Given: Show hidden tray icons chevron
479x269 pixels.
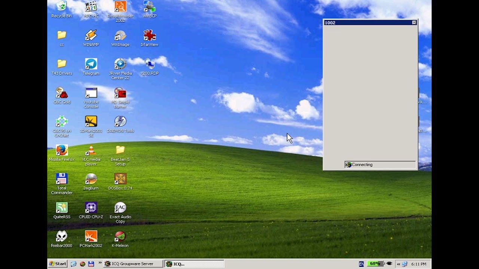Looking at the screenshot, I should point(398,264).
